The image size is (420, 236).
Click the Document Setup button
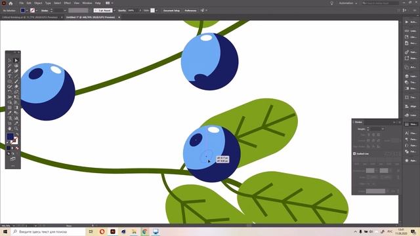171,10
